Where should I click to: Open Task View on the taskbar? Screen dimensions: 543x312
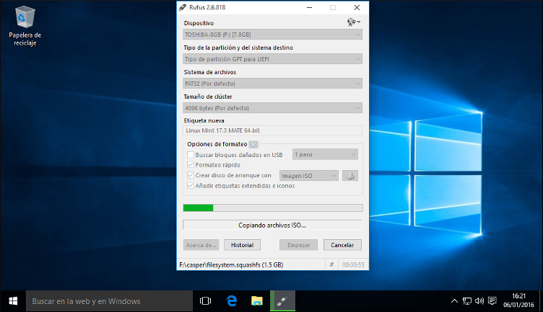coord(205,301)
